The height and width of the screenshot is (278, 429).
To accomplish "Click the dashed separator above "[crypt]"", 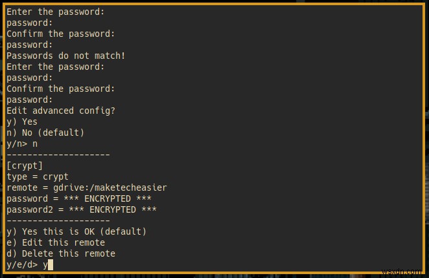I will coord(58,155).
